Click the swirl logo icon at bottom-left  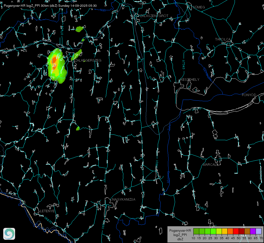coord(9,234)
